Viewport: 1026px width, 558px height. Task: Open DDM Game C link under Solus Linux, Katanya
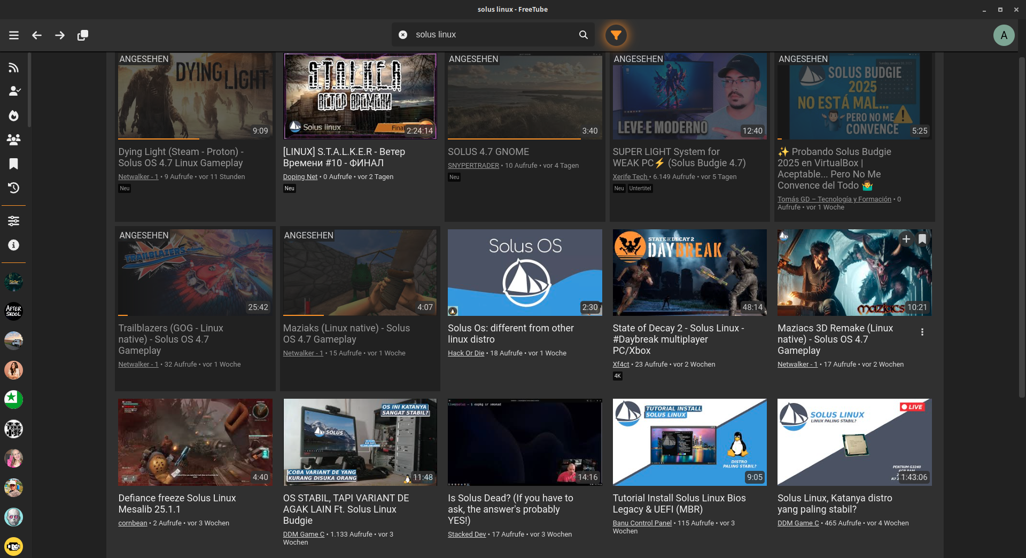pos(798,523)
